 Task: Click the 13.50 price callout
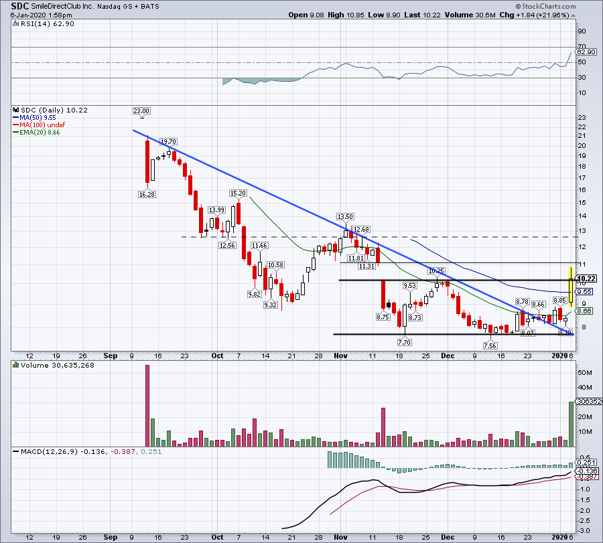pos(345,217)
